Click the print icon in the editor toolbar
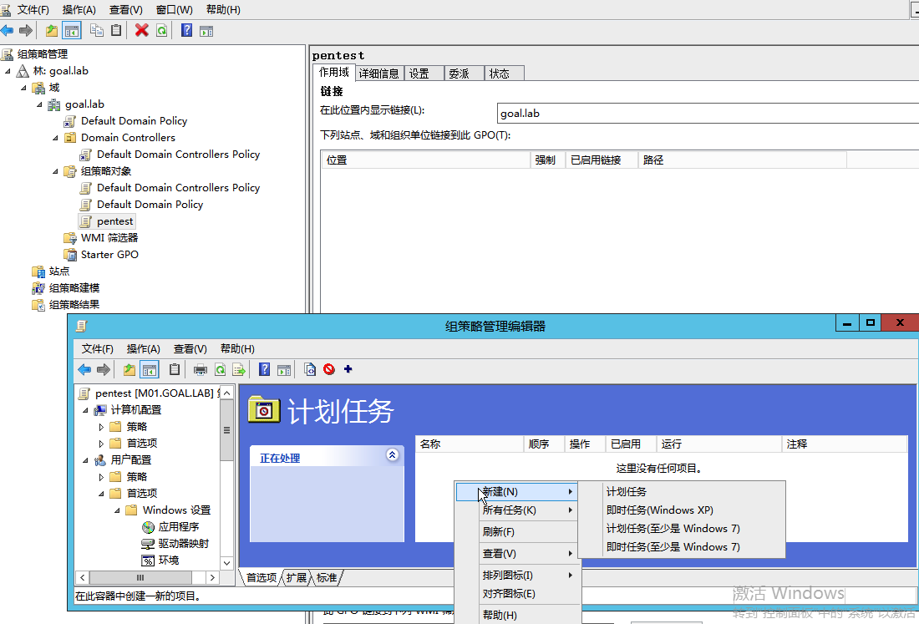 pos(201,369)
